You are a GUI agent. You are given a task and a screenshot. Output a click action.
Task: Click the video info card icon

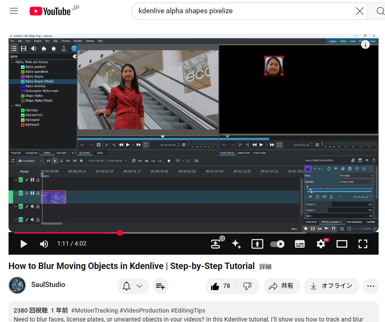click(x=365, y=45)
